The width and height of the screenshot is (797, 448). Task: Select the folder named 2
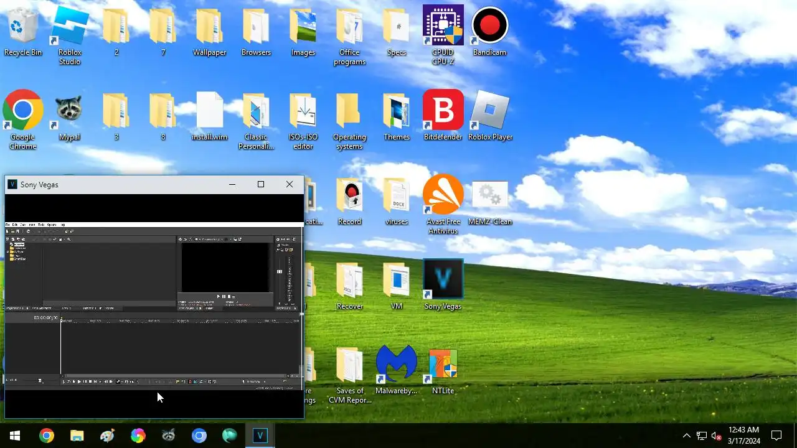pos(116,32)
